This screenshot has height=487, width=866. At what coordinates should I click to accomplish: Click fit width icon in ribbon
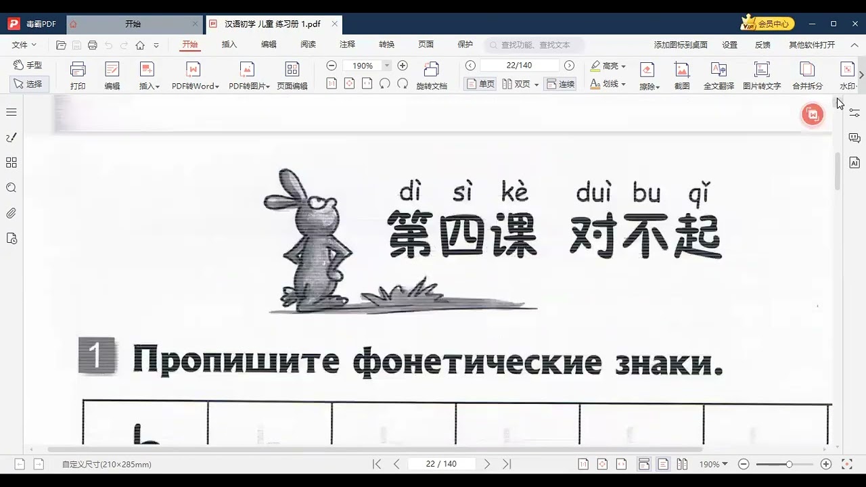tap(367, 83)
